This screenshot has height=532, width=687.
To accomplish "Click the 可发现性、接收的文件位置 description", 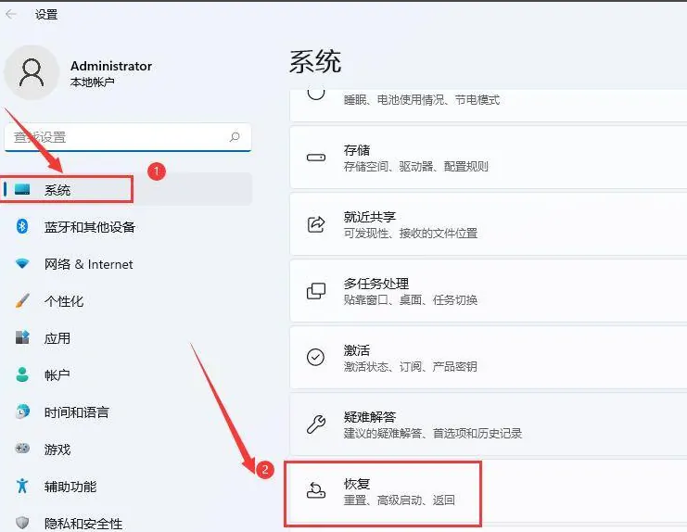I will pos(411,233).
